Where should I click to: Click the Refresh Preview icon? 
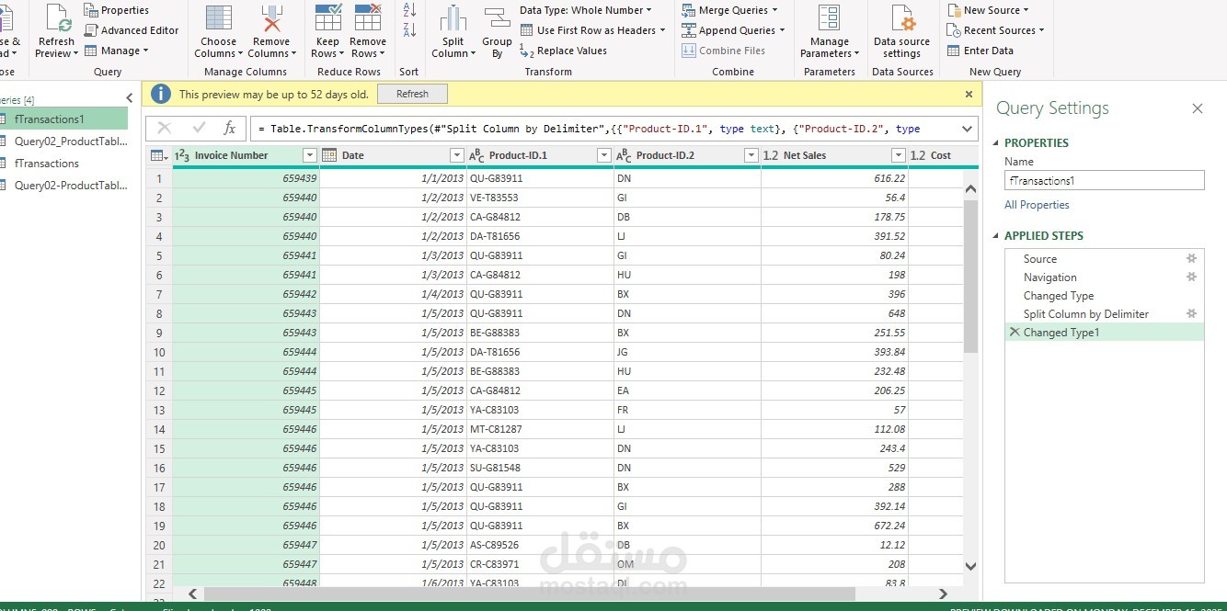coord(57,18)
